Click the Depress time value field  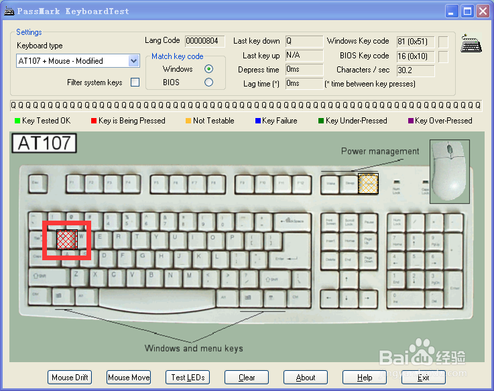tap(304, 69)
